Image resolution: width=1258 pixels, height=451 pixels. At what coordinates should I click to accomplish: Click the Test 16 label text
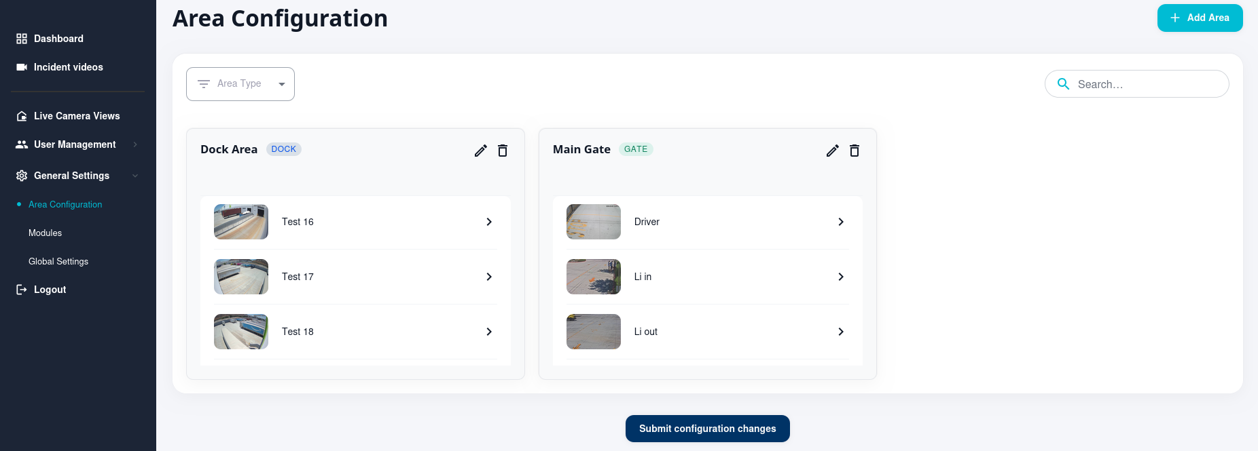tap(298, 222)
